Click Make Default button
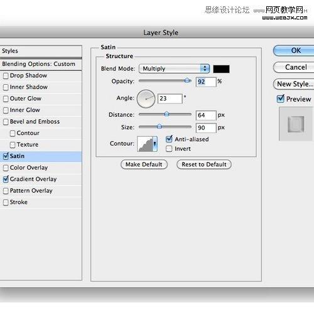The image size is (314, 314). [144, 165]
